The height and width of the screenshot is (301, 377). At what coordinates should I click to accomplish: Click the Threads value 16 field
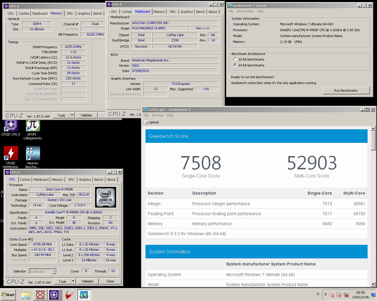coord(113,271)
